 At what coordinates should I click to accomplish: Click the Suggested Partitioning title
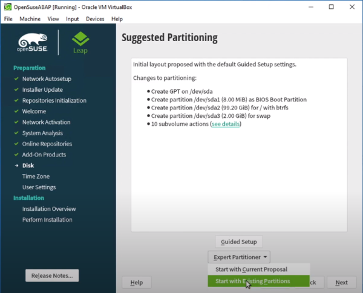tap(169, 37)
